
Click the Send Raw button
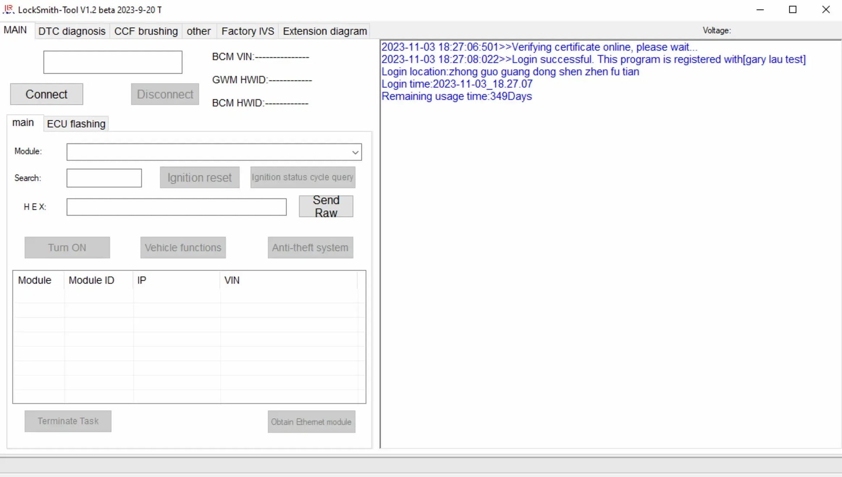[x=326, y=206]
